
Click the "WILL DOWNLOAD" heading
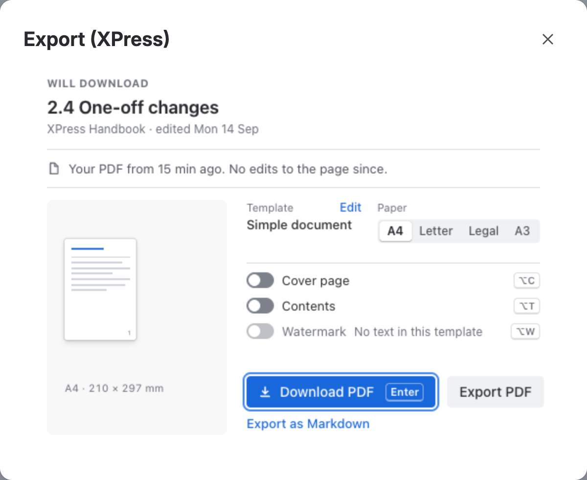(98, 84)
